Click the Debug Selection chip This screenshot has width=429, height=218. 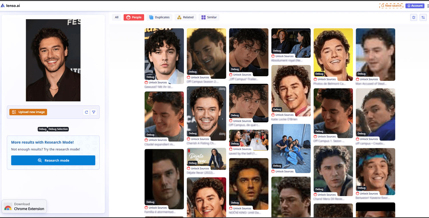coord(58,129)
